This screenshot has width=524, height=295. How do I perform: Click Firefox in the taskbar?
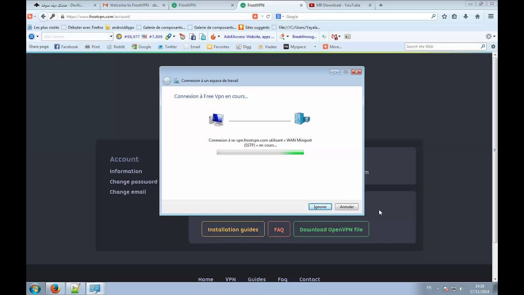(x=55, y=288)
